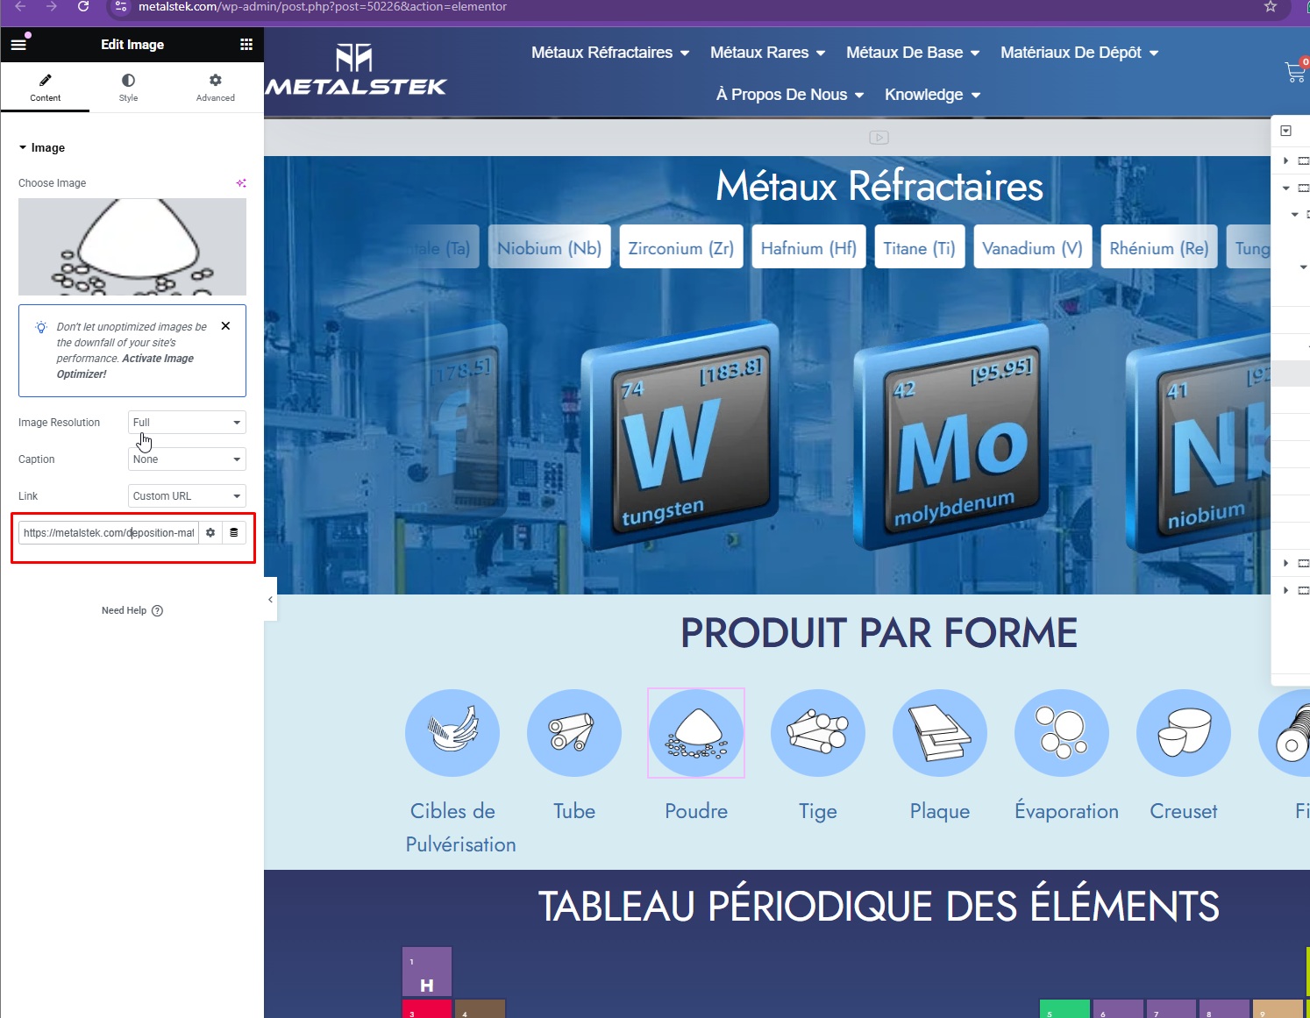Click the Tige rod icon

(818, 733)
